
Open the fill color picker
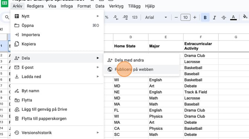245,17
